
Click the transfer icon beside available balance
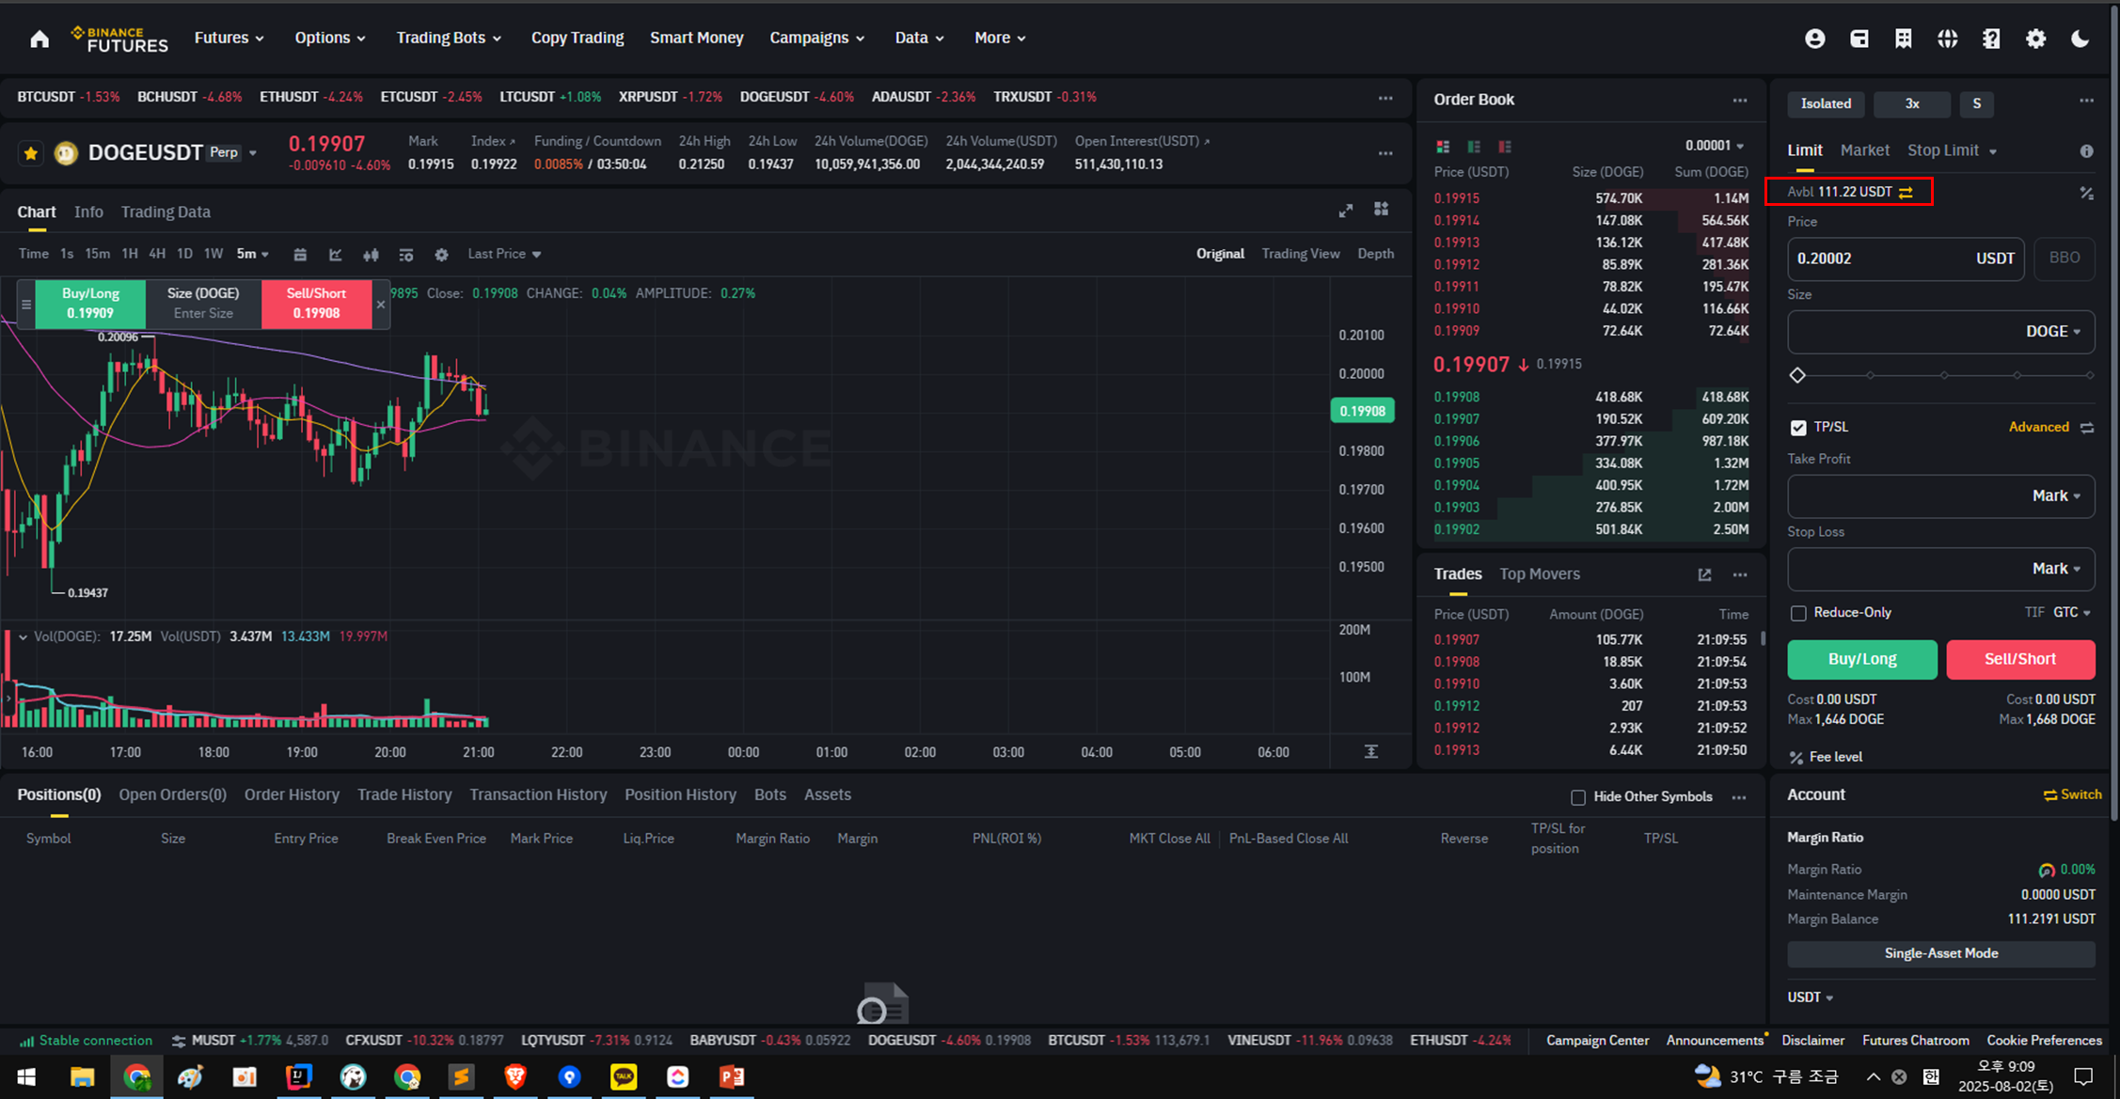(x=1906, y=192)
